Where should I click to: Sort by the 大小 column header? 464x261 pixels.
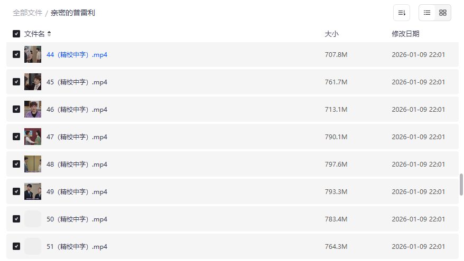coord(331,34)
